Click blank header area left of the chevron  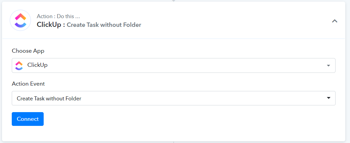click(235, 21)
